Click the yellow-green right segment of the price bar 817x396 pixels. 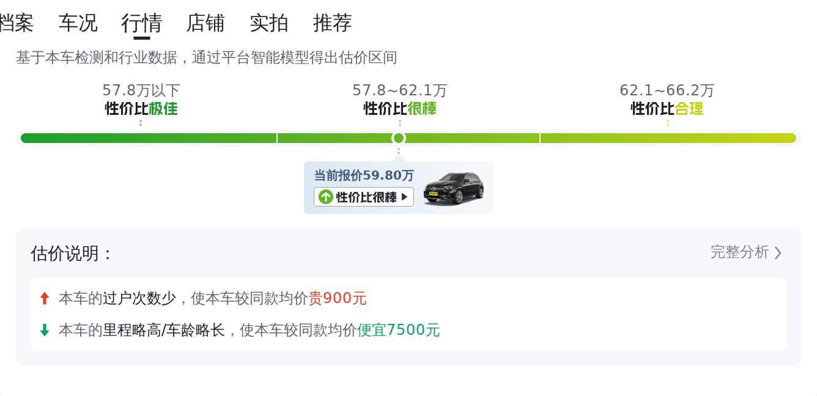[x=668, y=138]
